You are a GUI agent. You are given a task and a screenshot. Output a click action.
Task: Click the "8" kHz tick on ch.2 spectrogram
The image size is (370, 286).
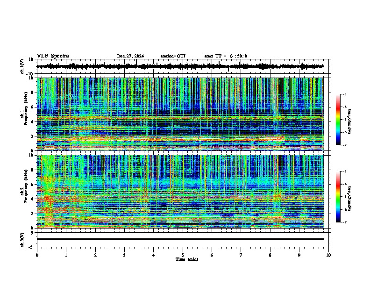point(32,170)
